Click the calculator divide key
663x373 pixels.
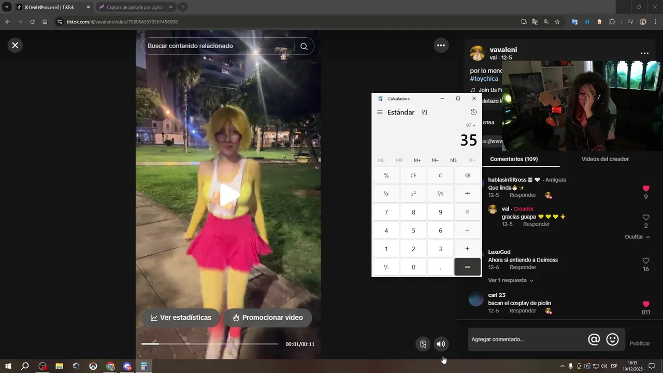467,194
